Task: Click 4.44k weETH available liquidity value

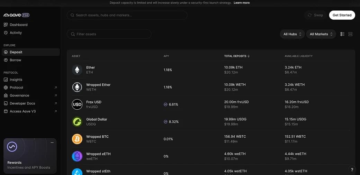Action: tap(295, 154)
